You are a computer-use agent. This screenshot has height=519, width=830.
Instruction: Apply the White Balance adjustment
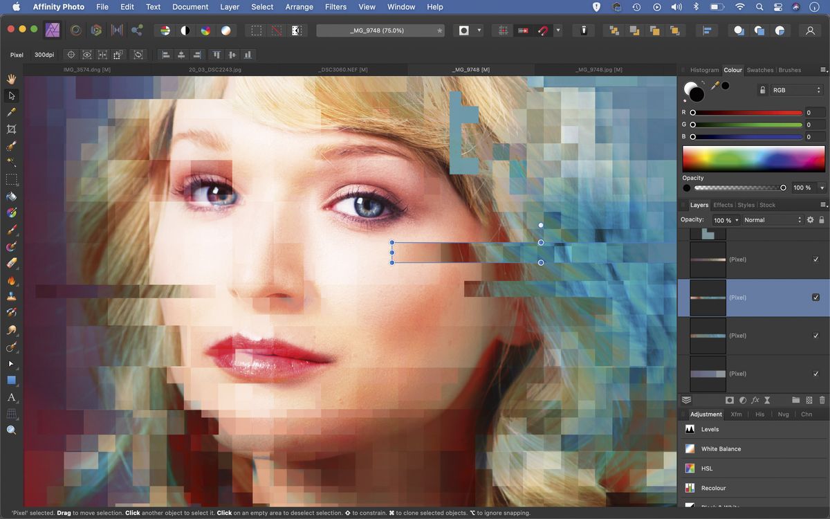[x=720, y=448]
